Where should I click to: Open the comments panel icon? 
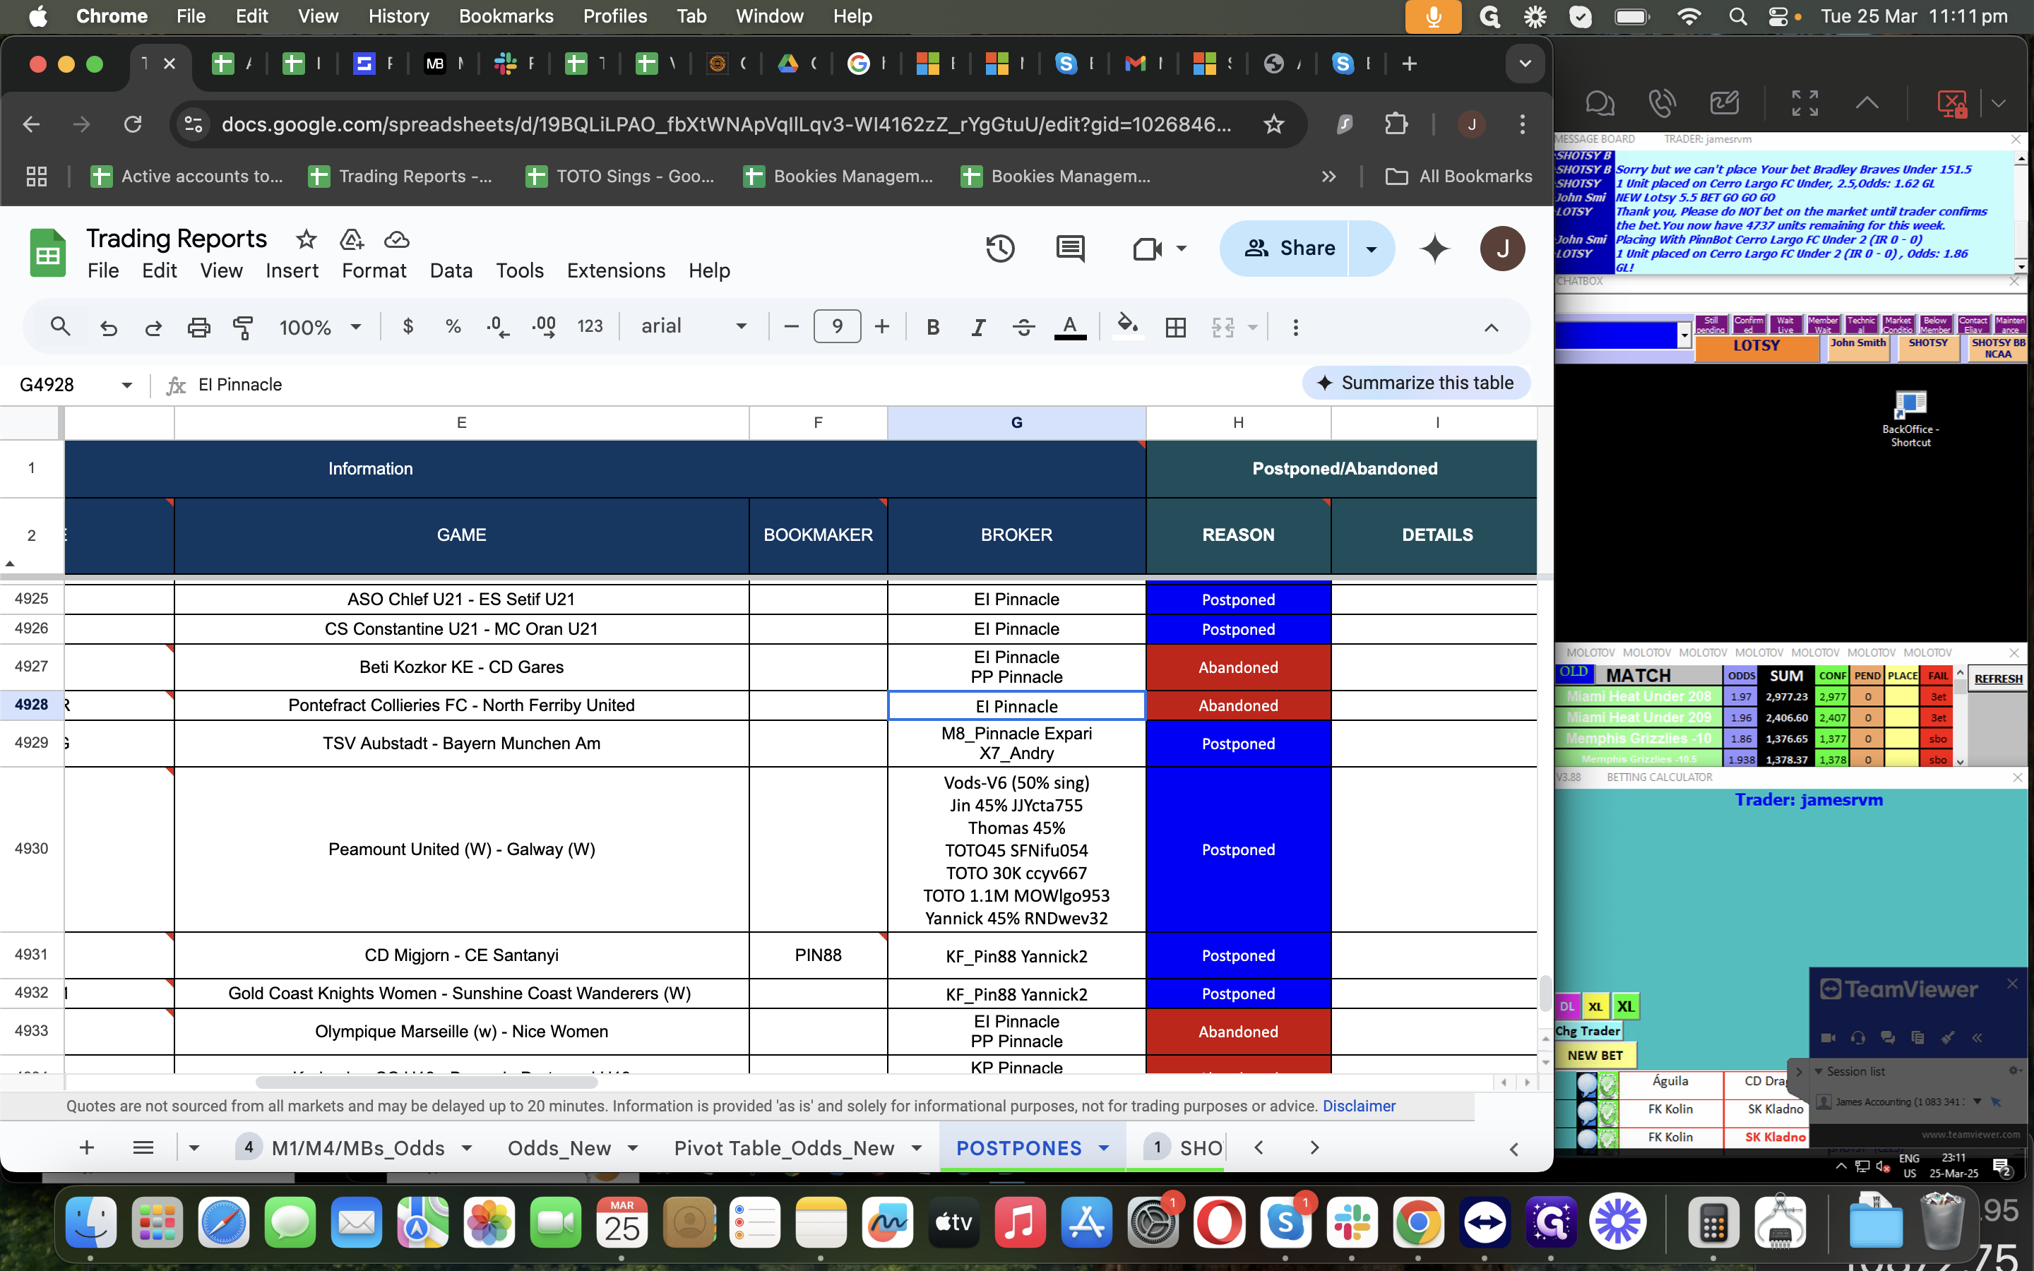[x=1070, y=249]
